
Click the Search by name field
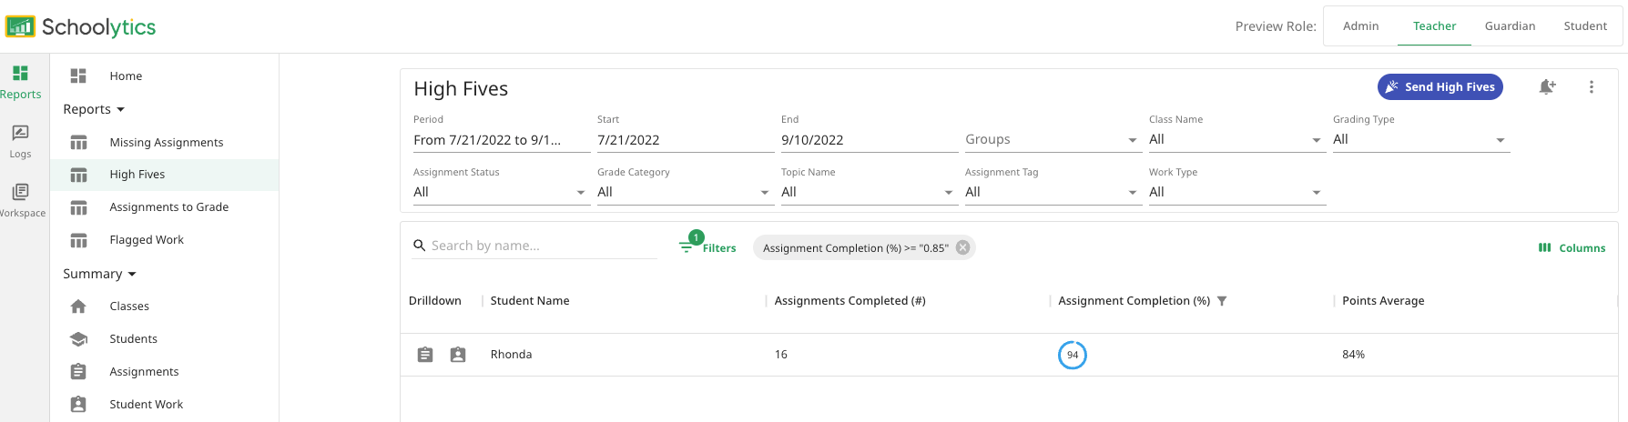[542, 246]
